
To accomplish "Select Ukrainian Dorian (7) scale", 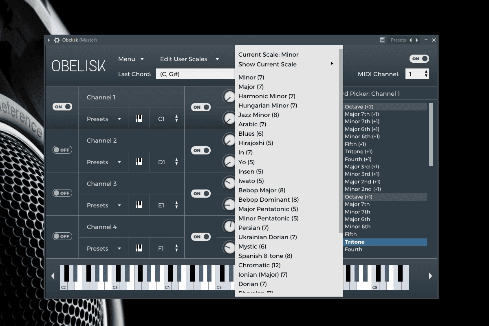I will click(268, 237).
